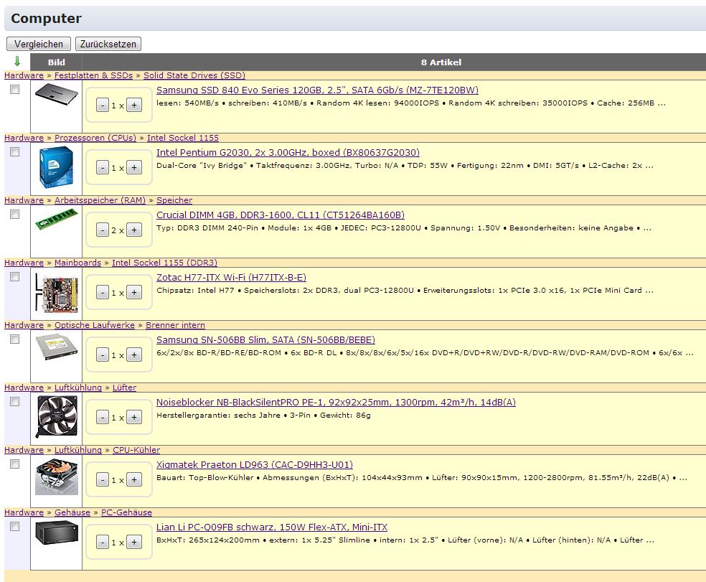Tick checkbox for Samsung SSD 840 Evo
706x582 pixels.
point(15,90)
